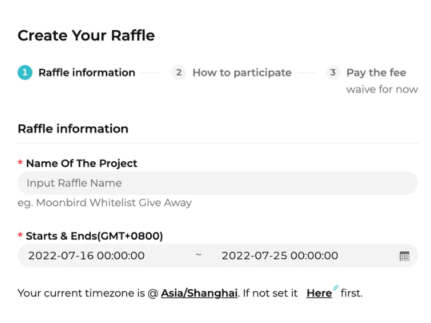This screenshot has width=431, height=323.
Task: Click the Name Of The Project label
Action: [82, 163]
